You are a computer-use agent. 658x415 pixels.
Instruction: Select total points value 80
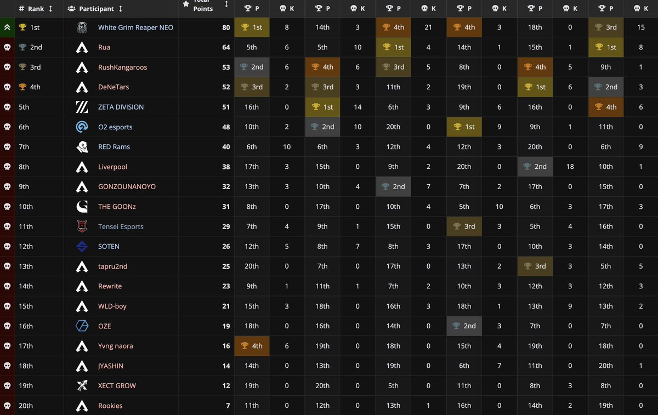coord(226,27)
